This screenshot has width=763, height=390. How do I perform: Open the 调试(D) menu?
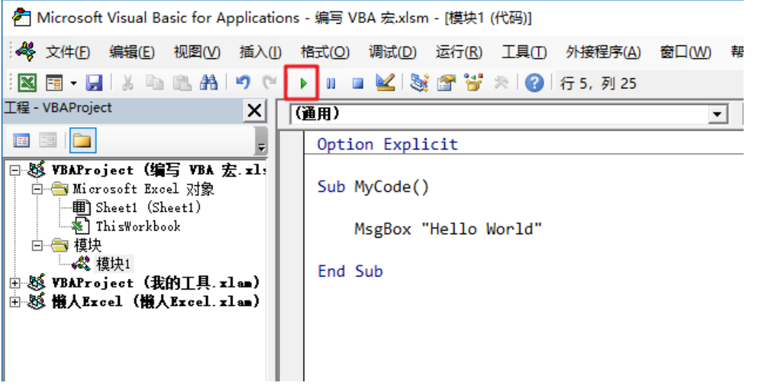coord(392,52)
